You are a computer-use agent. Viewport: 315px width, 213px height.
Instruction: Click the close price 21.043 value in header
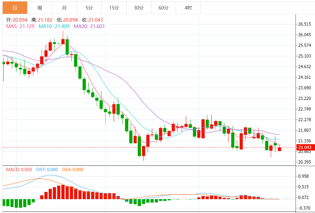(x=96, y=20)
